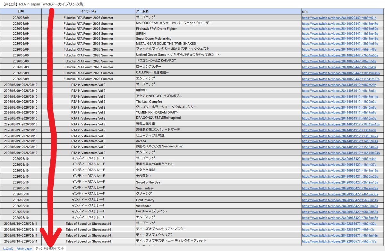Follow the URL for 8番出口
Viewport: 385px width, 251px height.
[x=339, y=91]
